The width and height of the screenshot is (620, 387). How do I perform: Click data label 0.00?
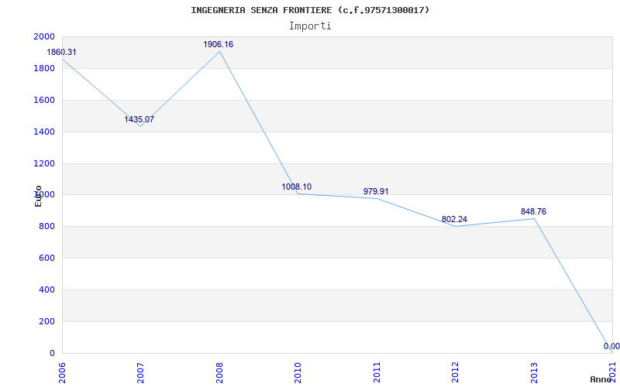click(611, 346)
